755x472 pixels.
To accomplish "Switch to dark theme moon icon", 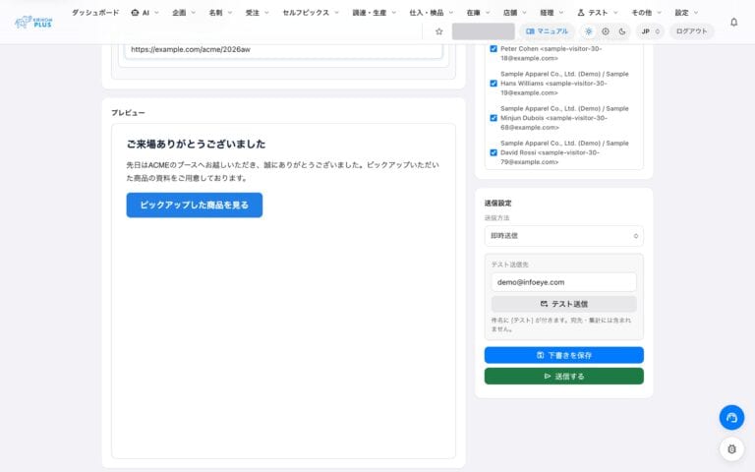I will pos(622,31).
